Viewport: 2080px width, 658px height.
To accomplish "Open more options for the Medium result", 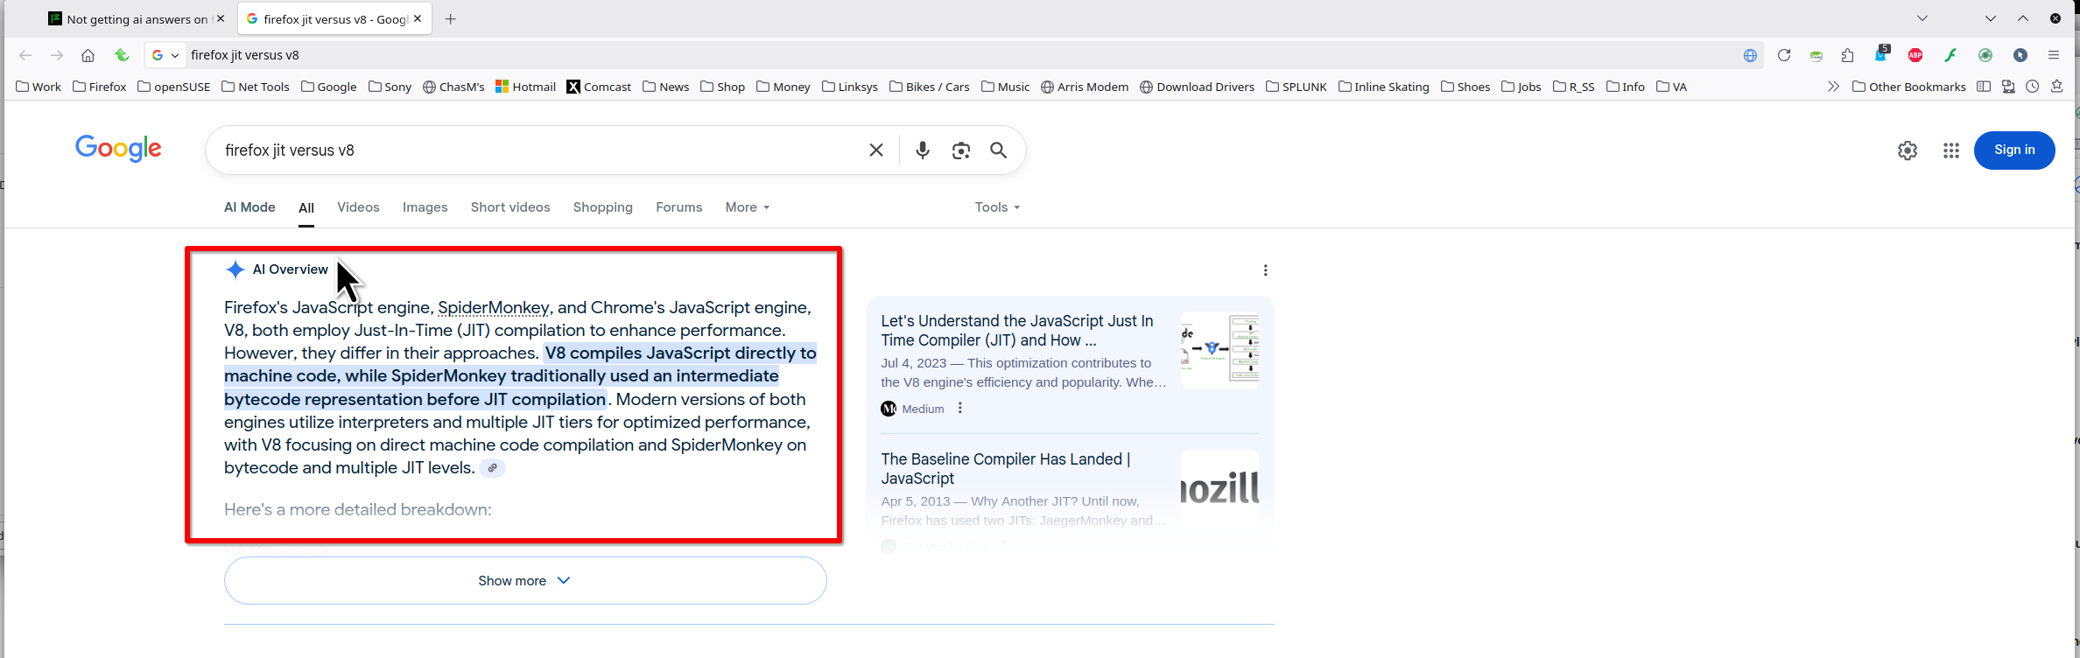I will pyautogui.click(x=960, y=409).
